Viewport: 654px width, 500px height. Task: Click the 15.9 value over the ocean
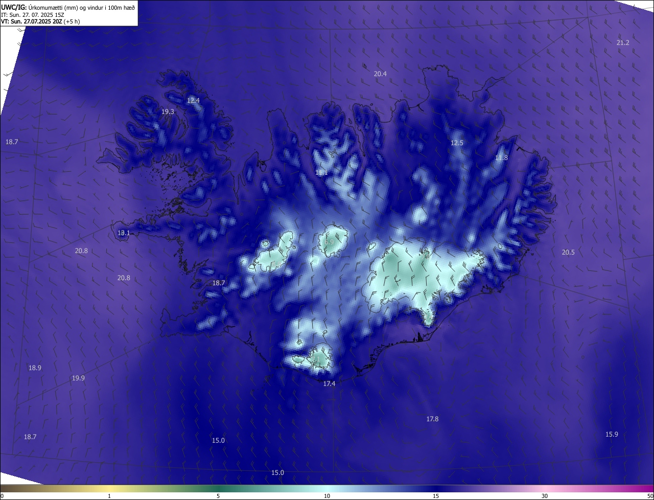click(x=612, y=434)
